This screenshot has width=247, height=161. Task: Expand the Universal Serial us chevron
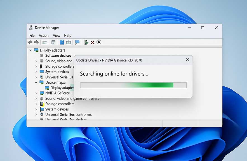click(36, 77)
